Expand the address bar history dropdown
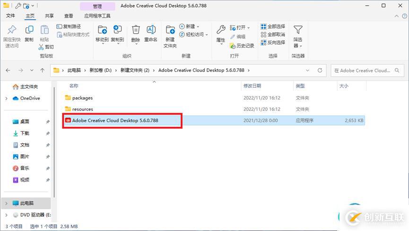Screen dimensions: 409x231 [307, 70]
